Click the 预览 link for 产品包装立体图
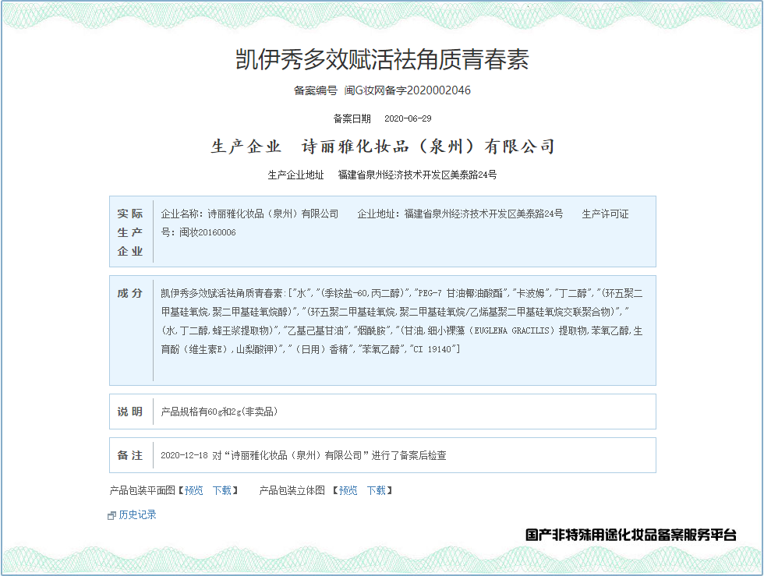Image resolution: width=764 pixels, height=576 pixels. (x=348, y=490)
